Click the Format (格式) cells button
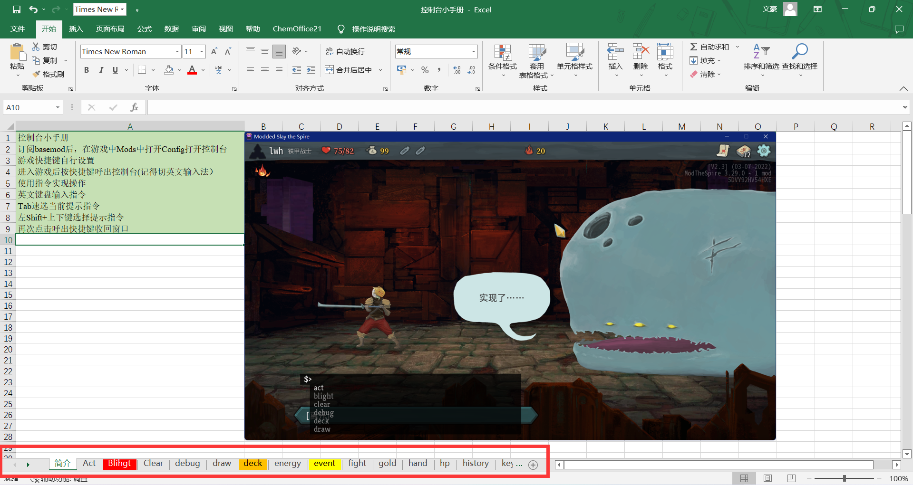This screenshot has width=913, height=485. coord(665,60)
